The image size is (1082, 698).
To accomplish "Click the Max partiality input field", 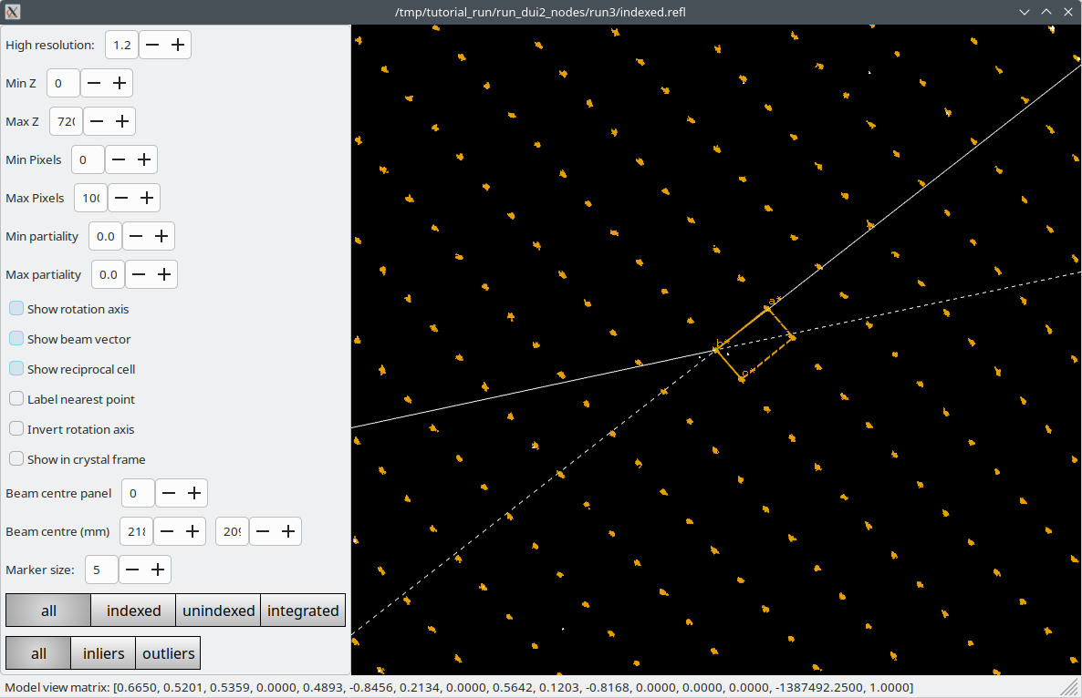I will (108, 274).
